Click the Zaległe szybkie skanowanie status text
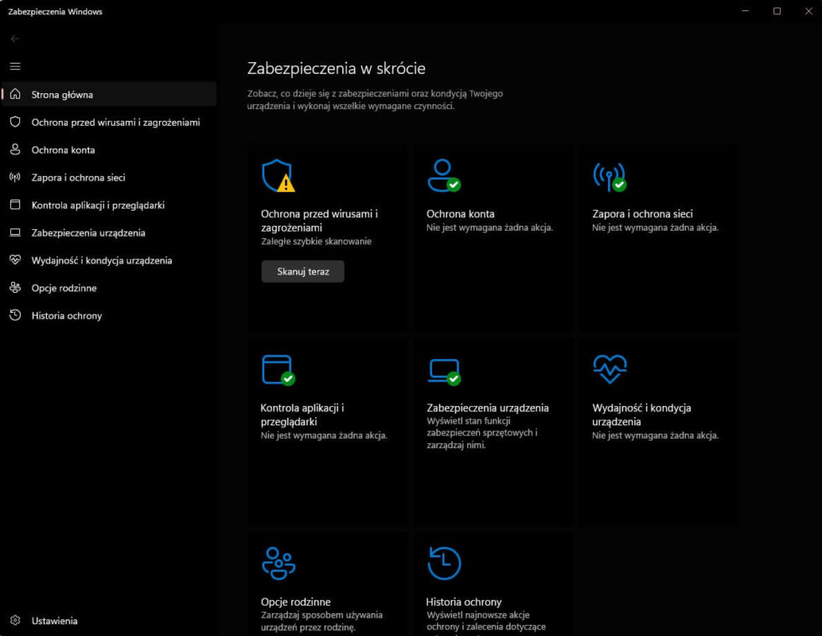 (316, 241)
